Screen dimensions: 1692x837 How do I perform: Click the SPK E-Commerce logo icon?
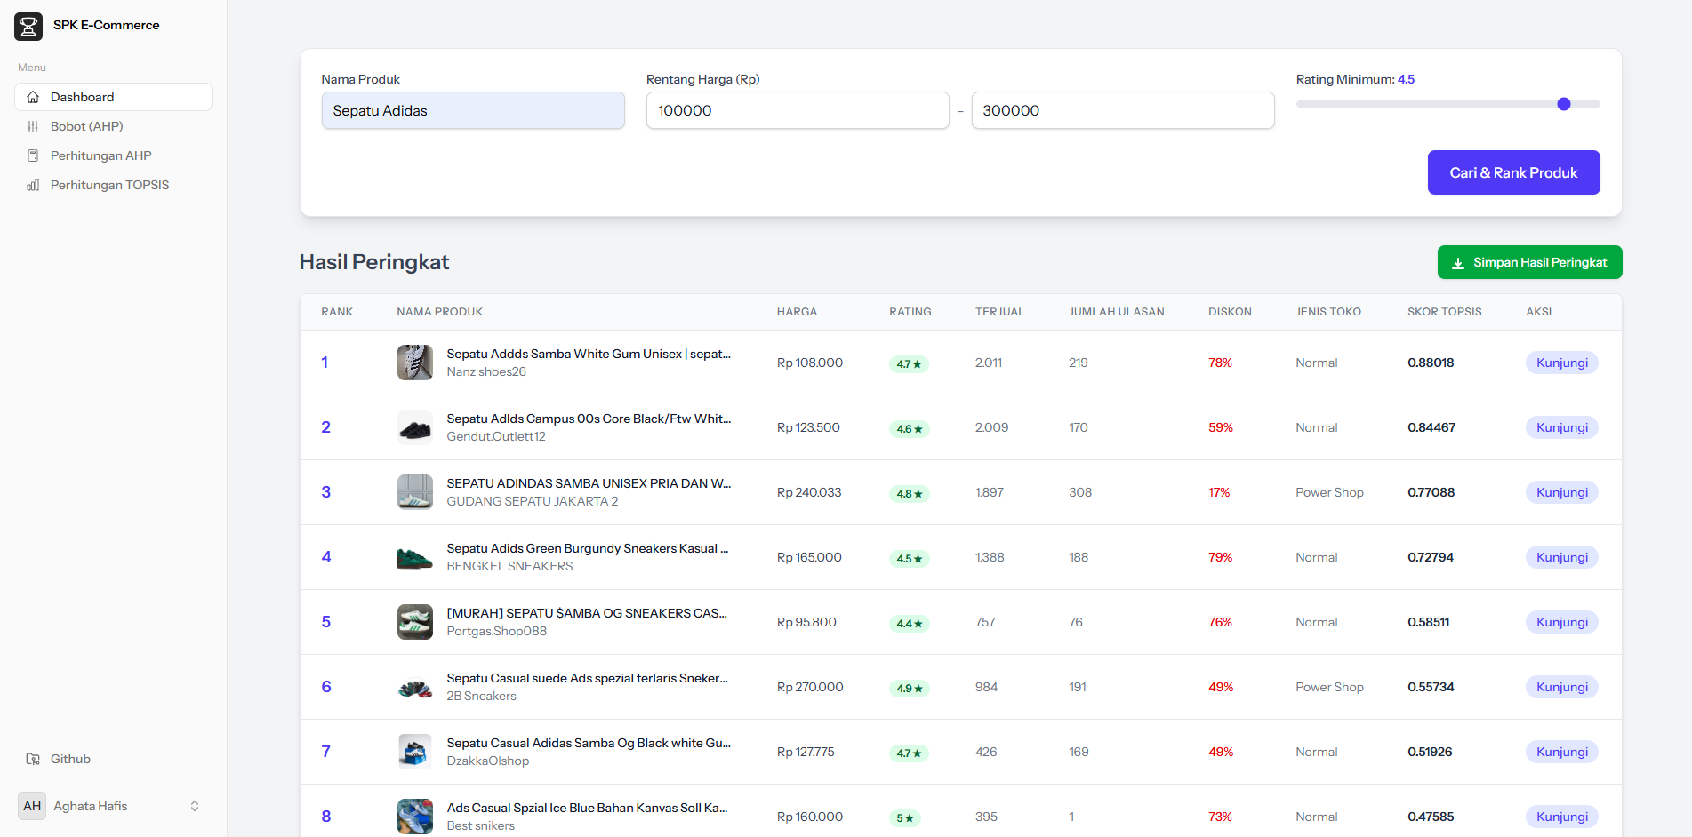click(28, 27)
